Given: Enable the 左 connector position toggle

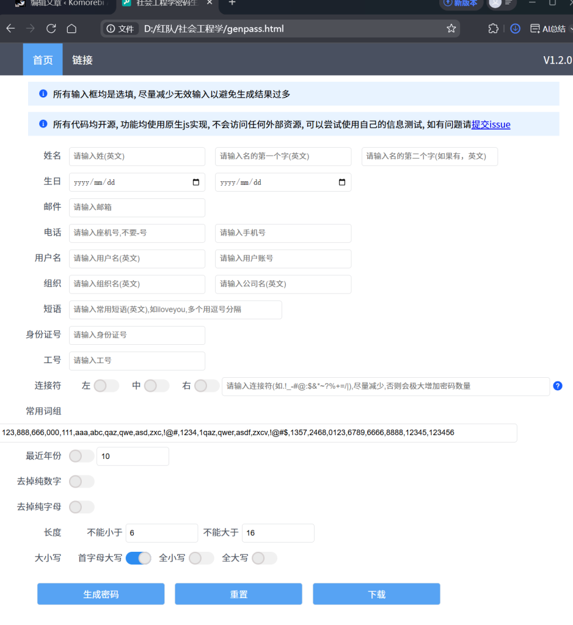Looking at the screenshot, I should [106, 386].
